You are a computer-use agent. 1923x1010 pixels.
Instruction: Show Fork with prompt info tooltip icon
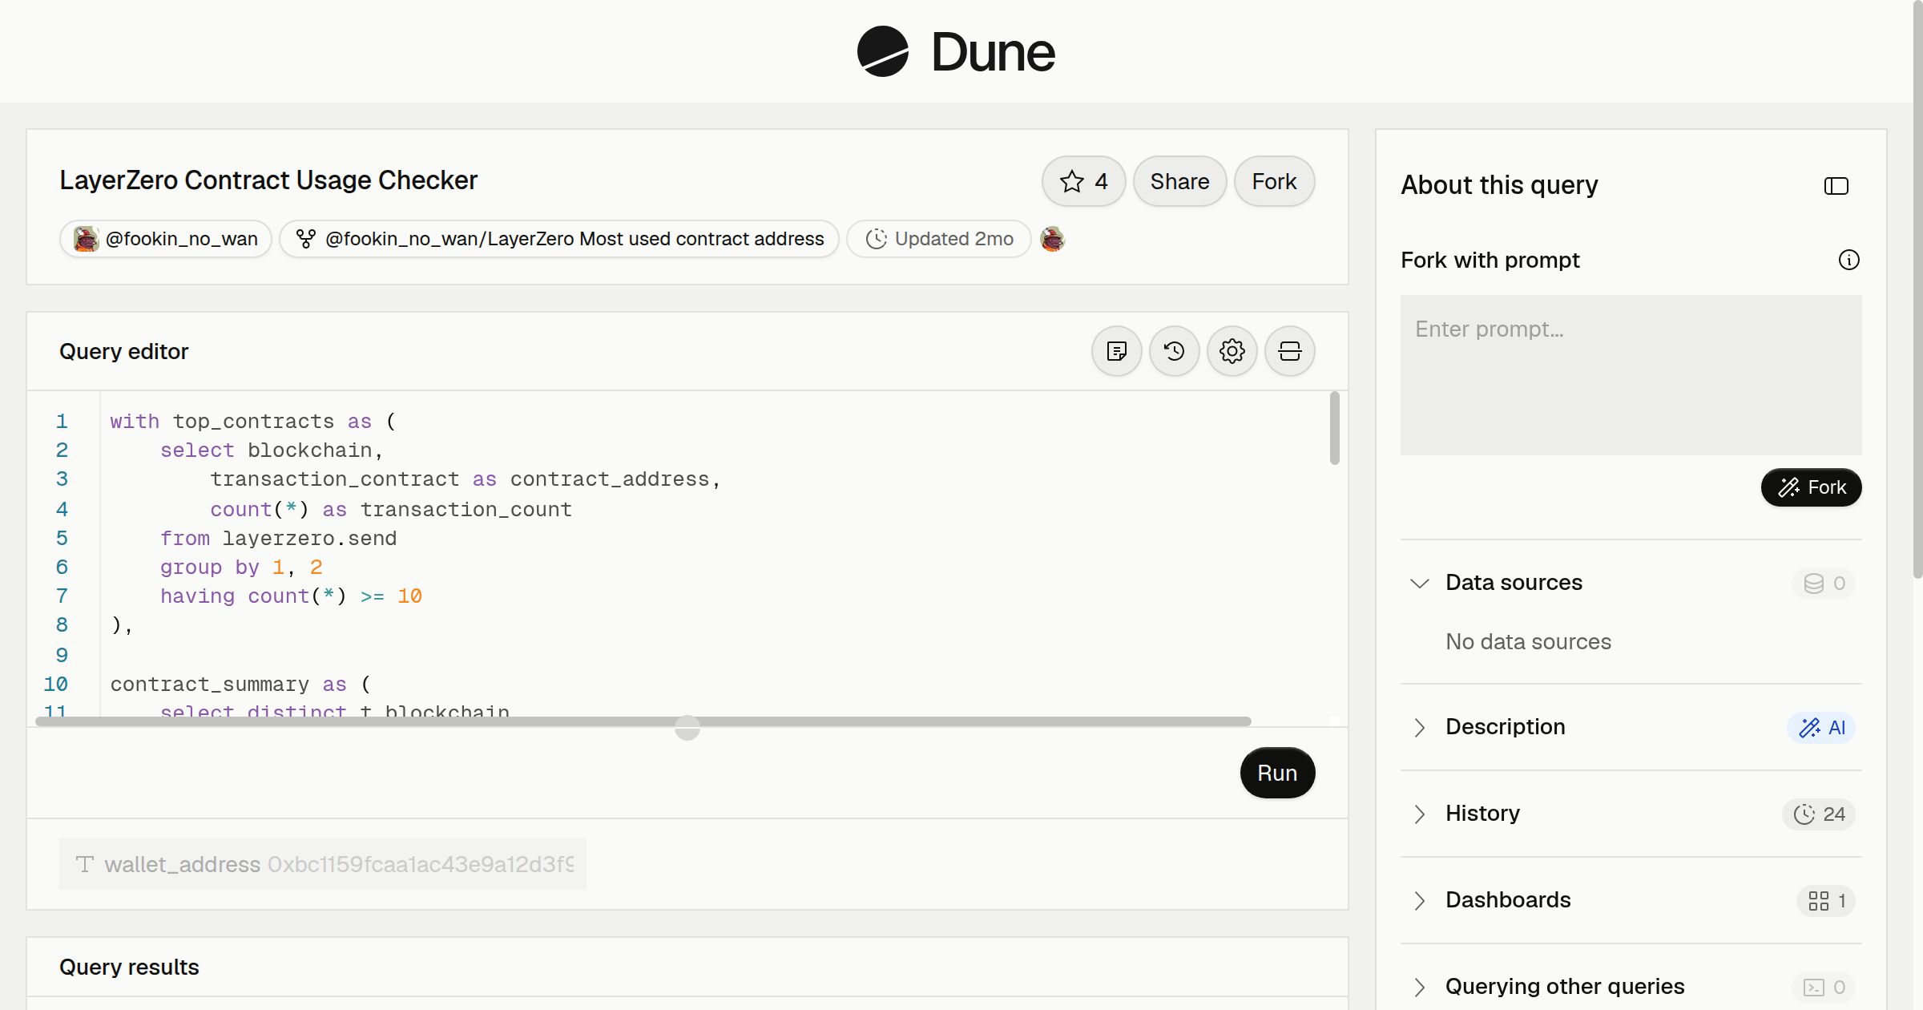(1848, 260)
